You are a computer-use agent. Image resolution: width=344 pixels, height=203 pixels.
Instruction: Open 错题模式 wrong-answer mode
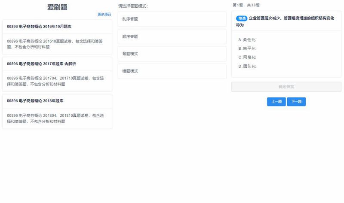tap(172, 71)
